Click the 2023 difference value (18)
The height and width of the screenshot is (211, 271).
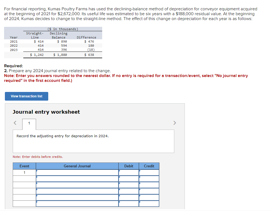coord(91,50)
